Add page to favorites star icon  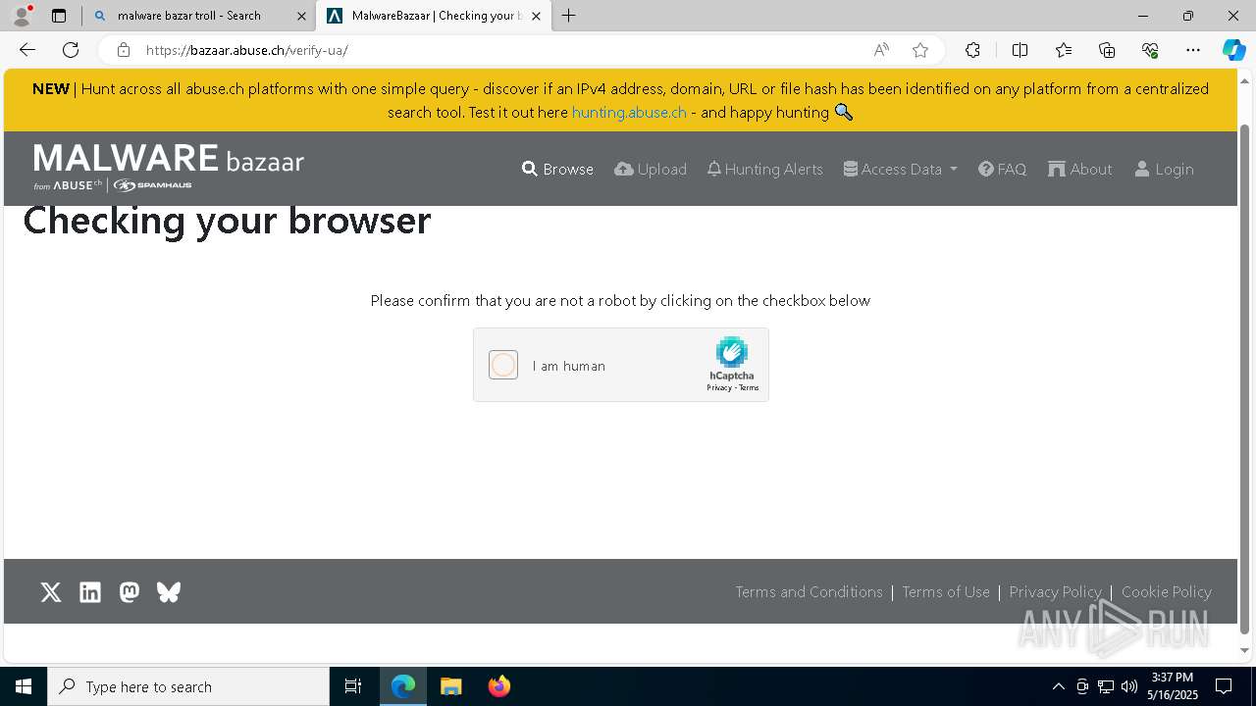[920, 50]
